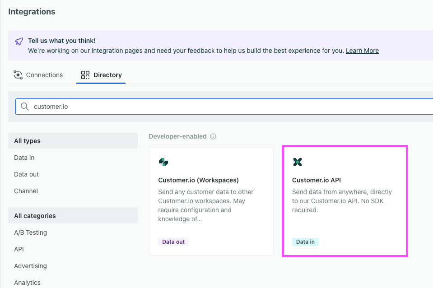Select the All types filter
This screenshot has height=288, width=433.
73,141
